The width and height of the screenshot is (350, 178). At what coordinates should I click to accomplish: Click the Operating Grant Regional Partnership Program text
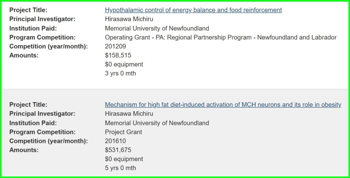point(220,37)
